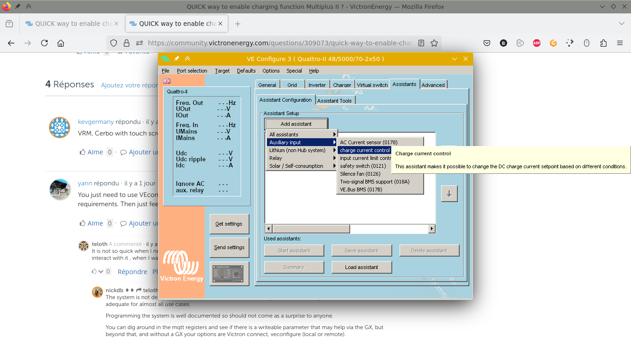The width and height of the screenshot is (631, 355).
Task: Click the pin icon in VE Configure title bar
Action: pos(176,59)
